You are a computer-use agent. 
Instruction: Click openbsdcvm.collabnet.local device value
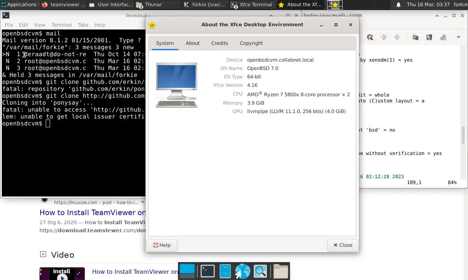pos(280,60)
